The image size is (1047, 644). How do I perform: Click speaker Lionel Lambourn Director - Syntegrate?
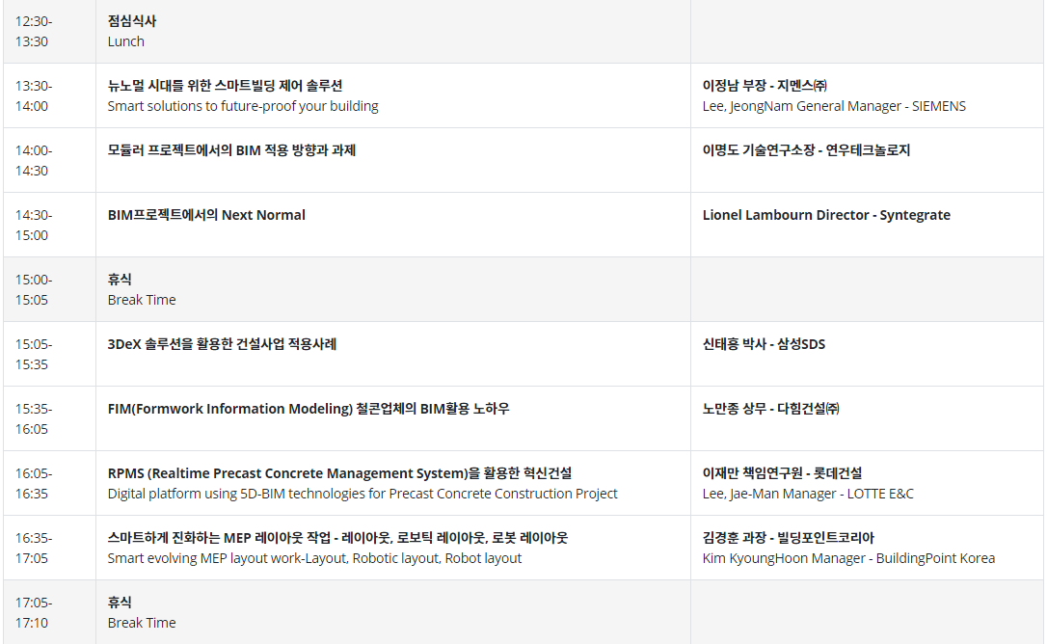pyautogui.click(x=826, y=215)
